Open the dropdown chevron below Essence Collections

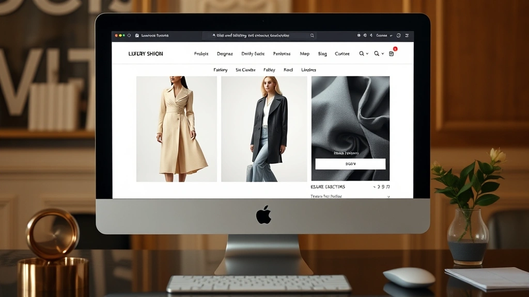(x=388, y=196)
